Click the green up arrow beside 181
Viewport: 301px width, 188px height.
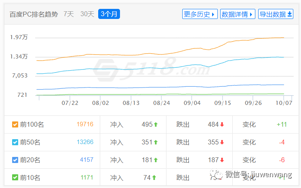[x=156, y=160]
